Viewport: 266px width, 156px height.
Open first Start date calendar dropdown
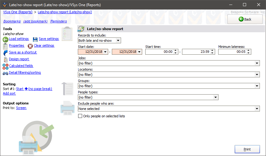pyautogui.click(x=105, y=52)
